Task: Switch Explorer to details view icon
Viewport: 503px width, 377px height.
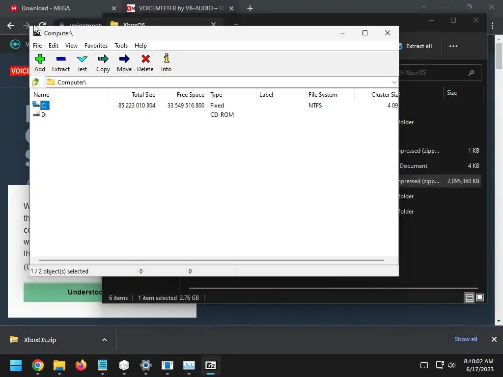Action: pyautogui.click(x=469, y=298)
